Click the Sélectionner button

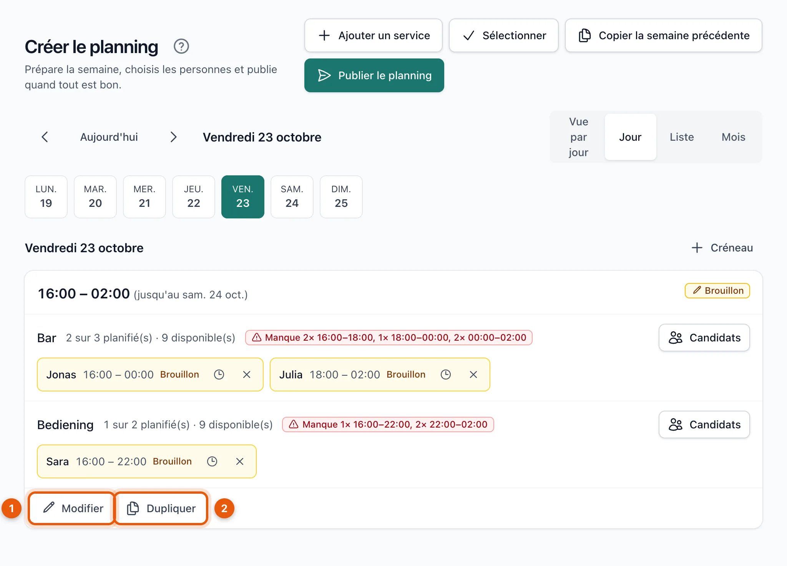point(504,35)
